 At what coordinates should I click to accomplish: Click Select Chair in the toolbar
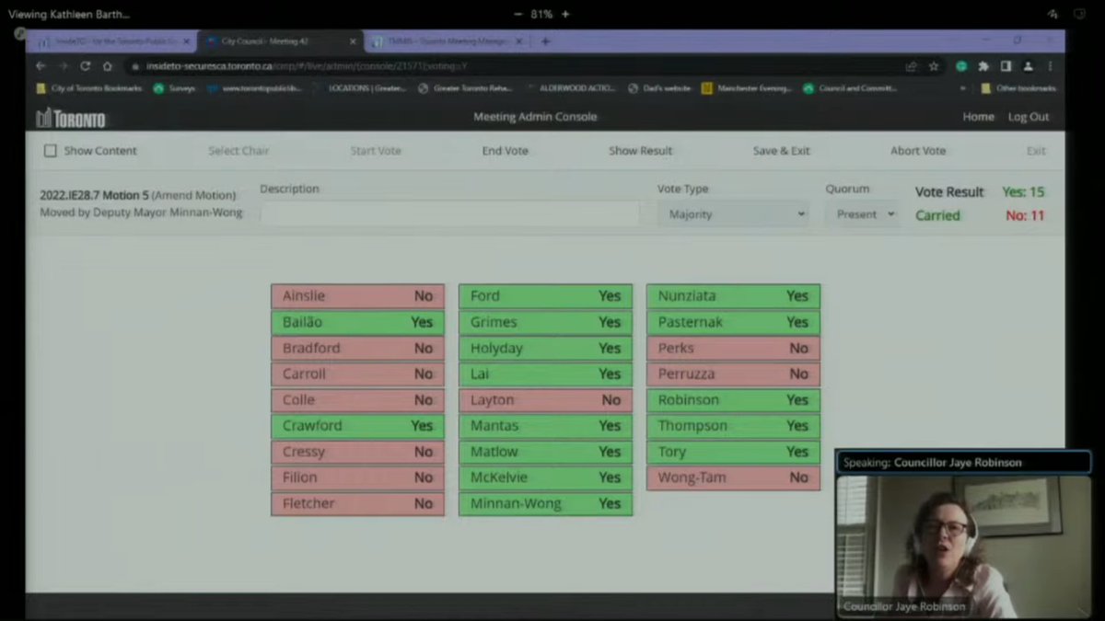click(238, 151)
